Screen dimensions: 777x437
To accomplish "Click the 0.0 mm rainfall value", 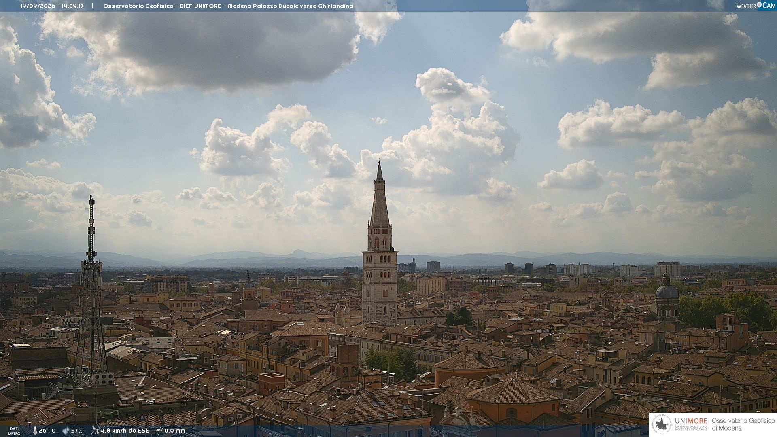I will coord(175,431).
